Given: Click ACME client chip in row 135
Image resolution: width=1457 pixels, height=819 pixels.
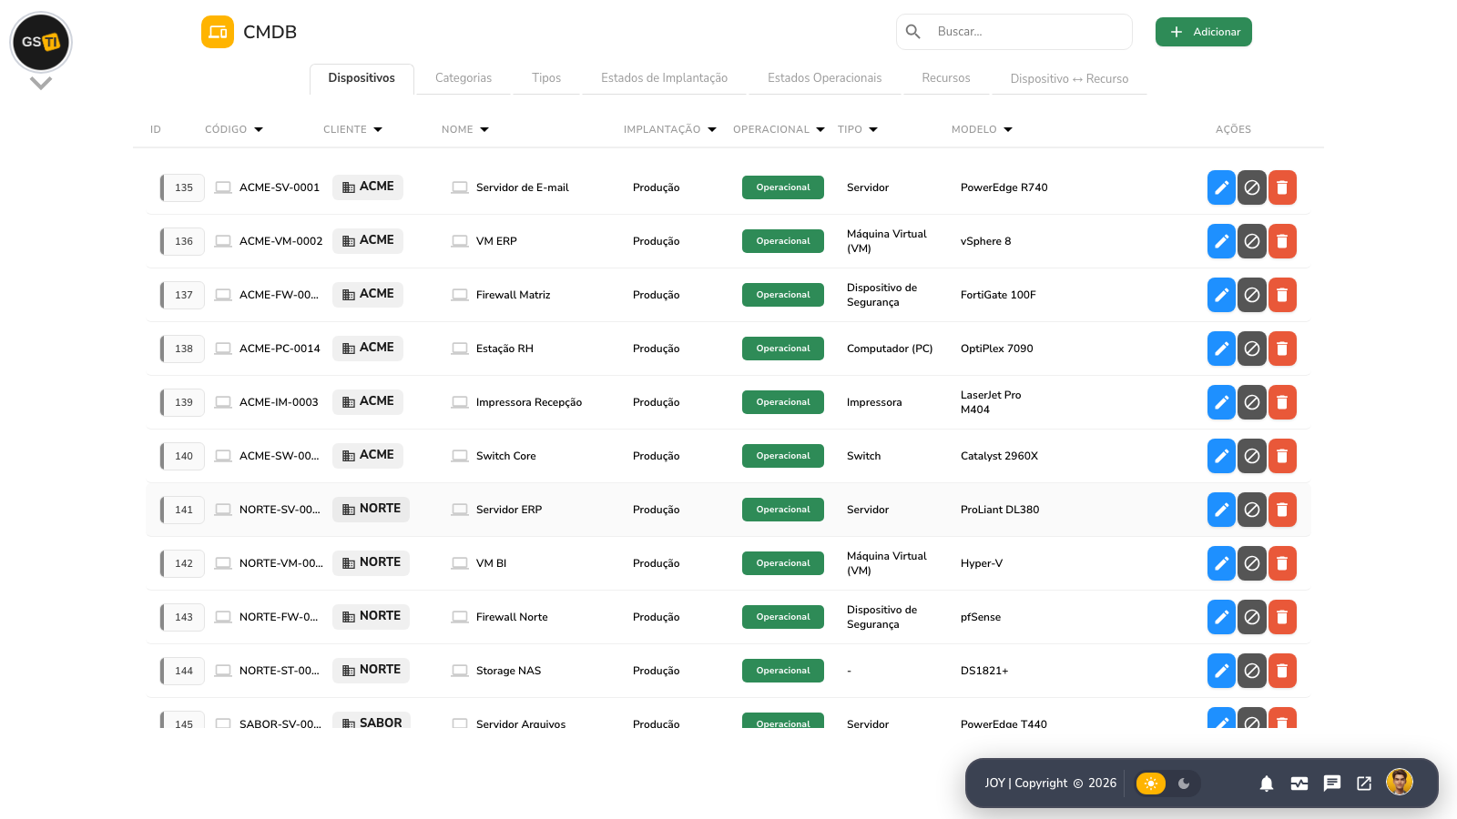Looking at the screenshot, I should [368, 187].
